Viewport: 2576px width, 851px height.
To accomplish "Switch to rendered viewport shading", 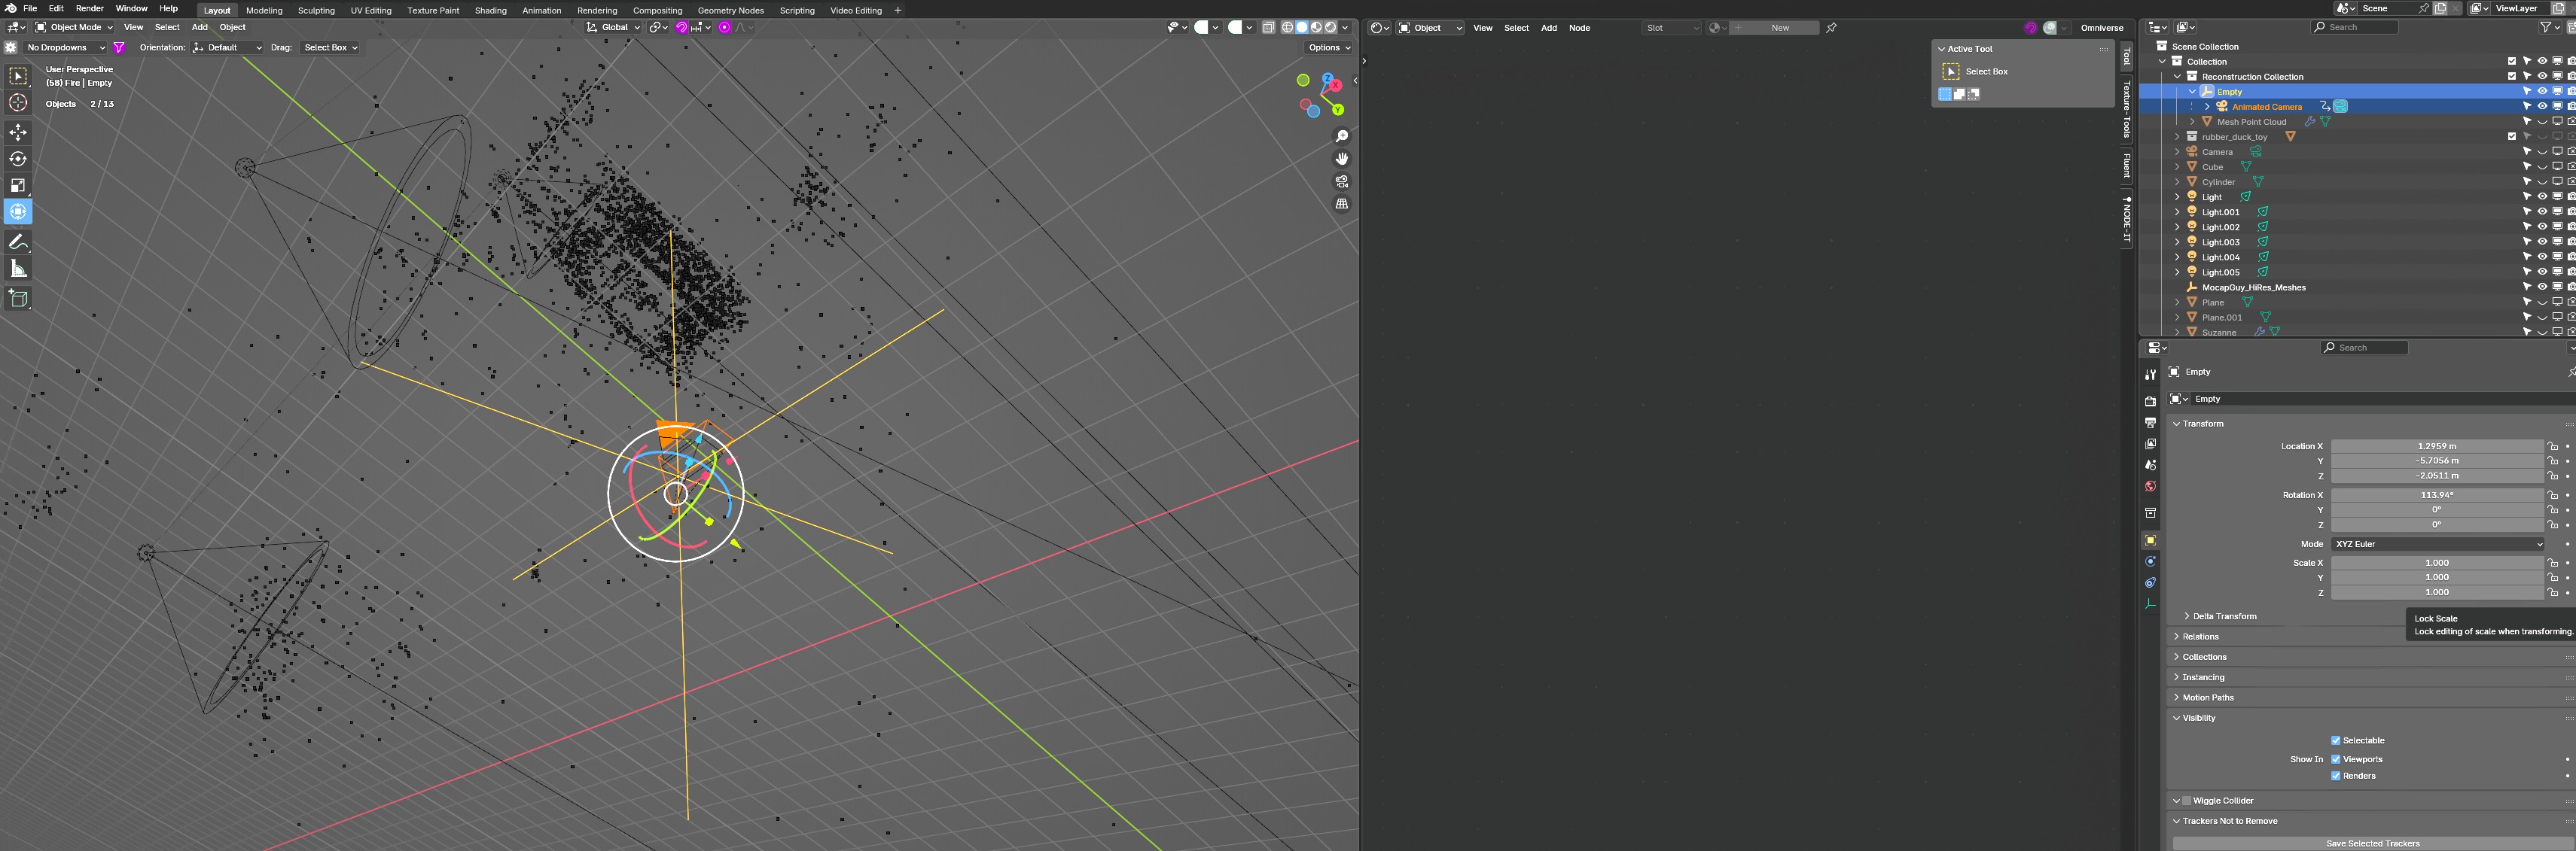I will point(1331,28).
